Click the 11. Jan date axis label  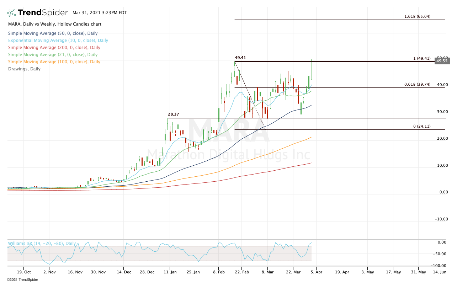point(170,272)
